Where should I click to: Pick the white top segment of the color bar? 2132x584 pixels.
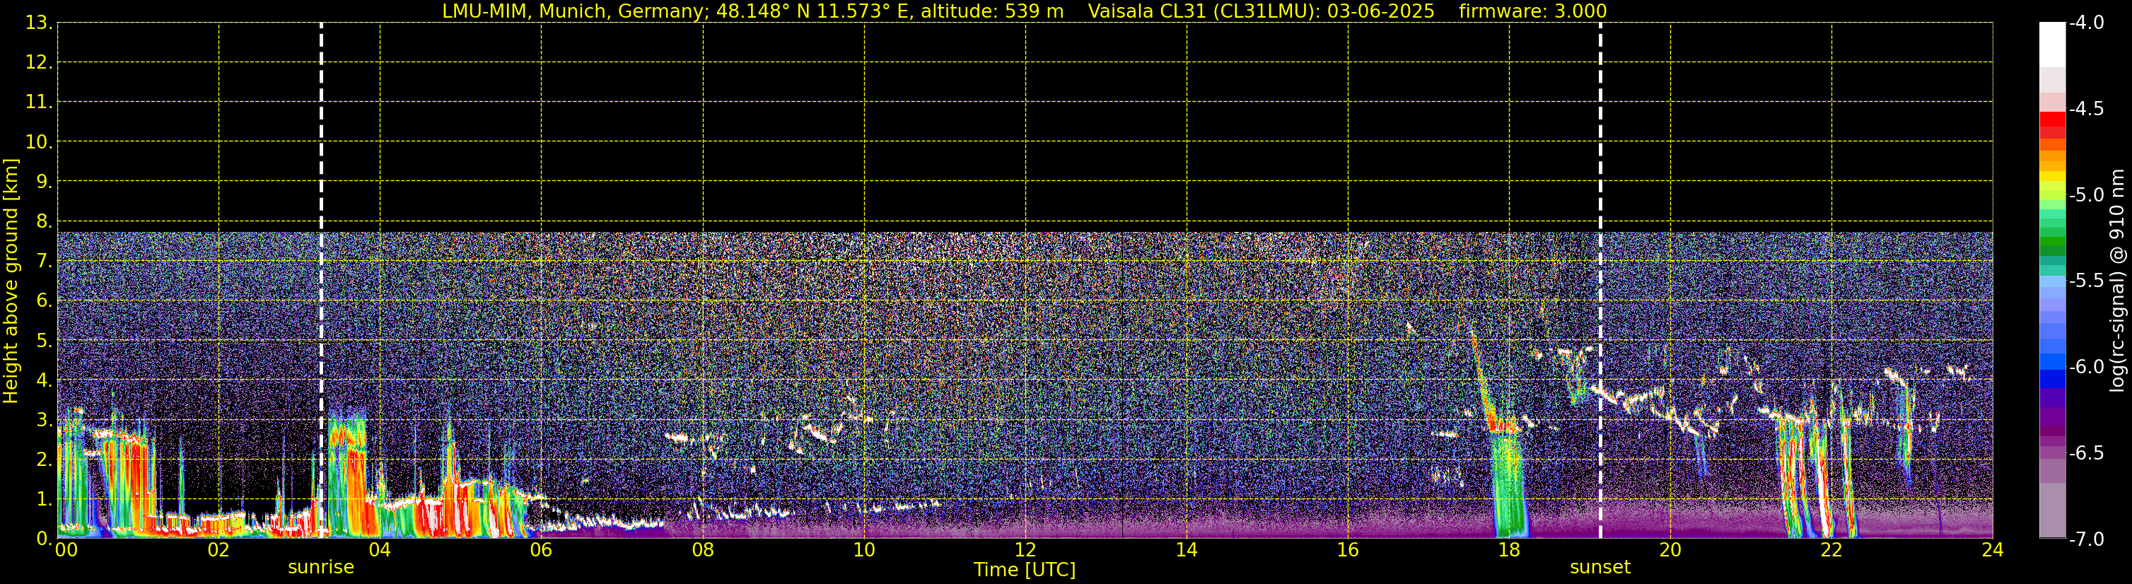pyautogui.click(x=2051, y=45)
